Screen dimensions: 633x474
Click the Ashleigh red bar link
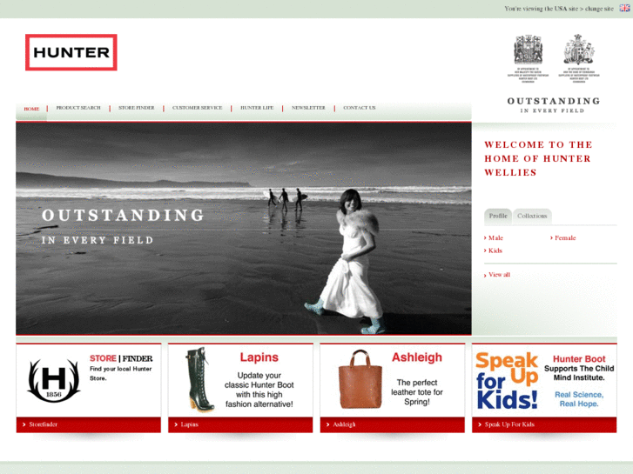tap(392, 424)
